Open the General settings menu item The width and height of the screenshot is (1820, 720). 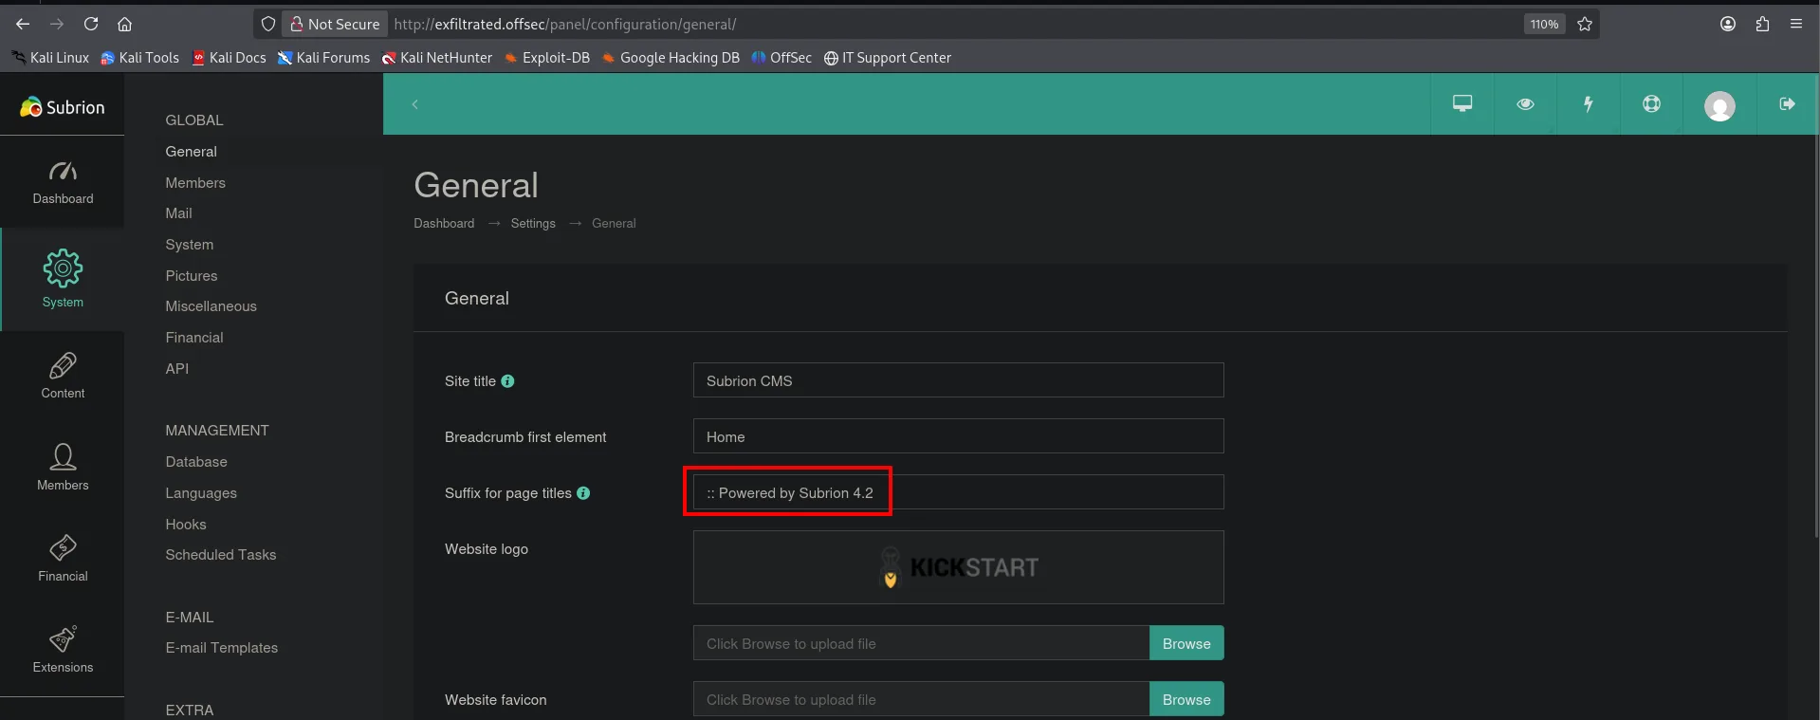click(192, 152)
